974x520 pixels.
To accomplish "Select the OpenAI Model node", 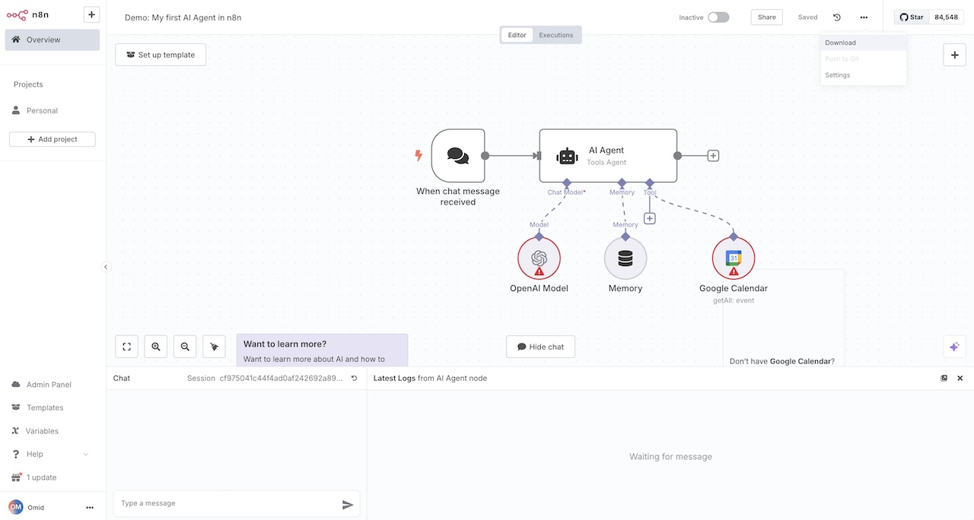I will [x=539, y=258].
